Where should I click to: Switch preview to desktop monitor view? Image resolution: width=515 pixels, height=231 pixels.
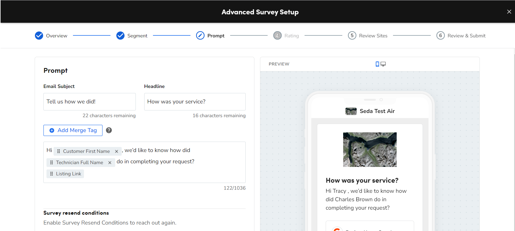(x=383, y=64)
